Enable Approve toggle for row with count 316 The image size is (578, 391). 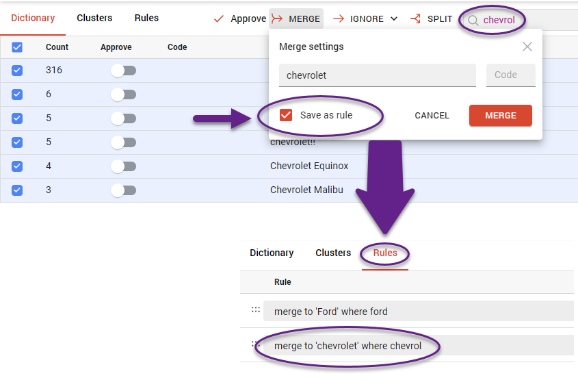click(x=124, y=71)
